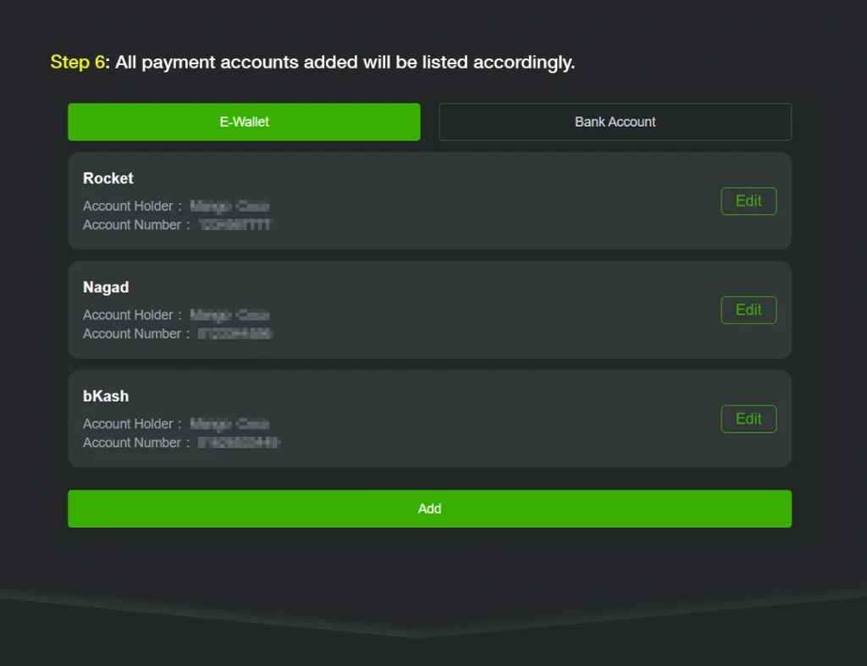Click the Step 6 heading text
The width and height of the screenshot is (867, 666).
(312, 62)
